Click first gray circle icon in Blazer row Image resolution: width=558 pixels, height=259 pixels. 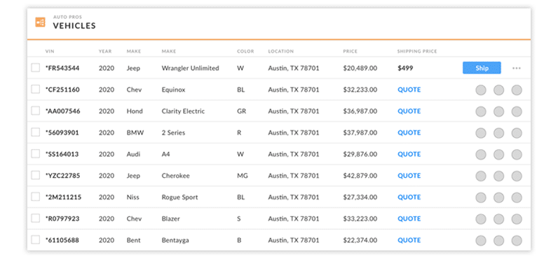coord(481,219)
